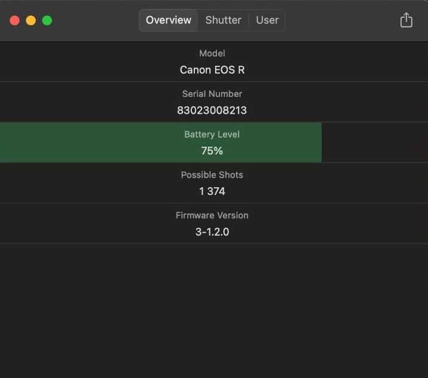Switch to the Overview tab
The image size is (428, 378).
coord(168,20)
